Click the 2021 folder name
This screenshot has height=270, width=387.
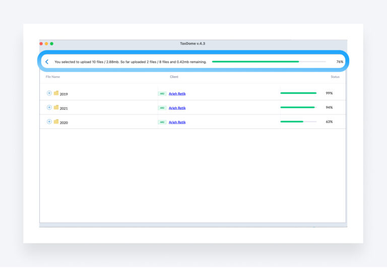tap(63, 108)
